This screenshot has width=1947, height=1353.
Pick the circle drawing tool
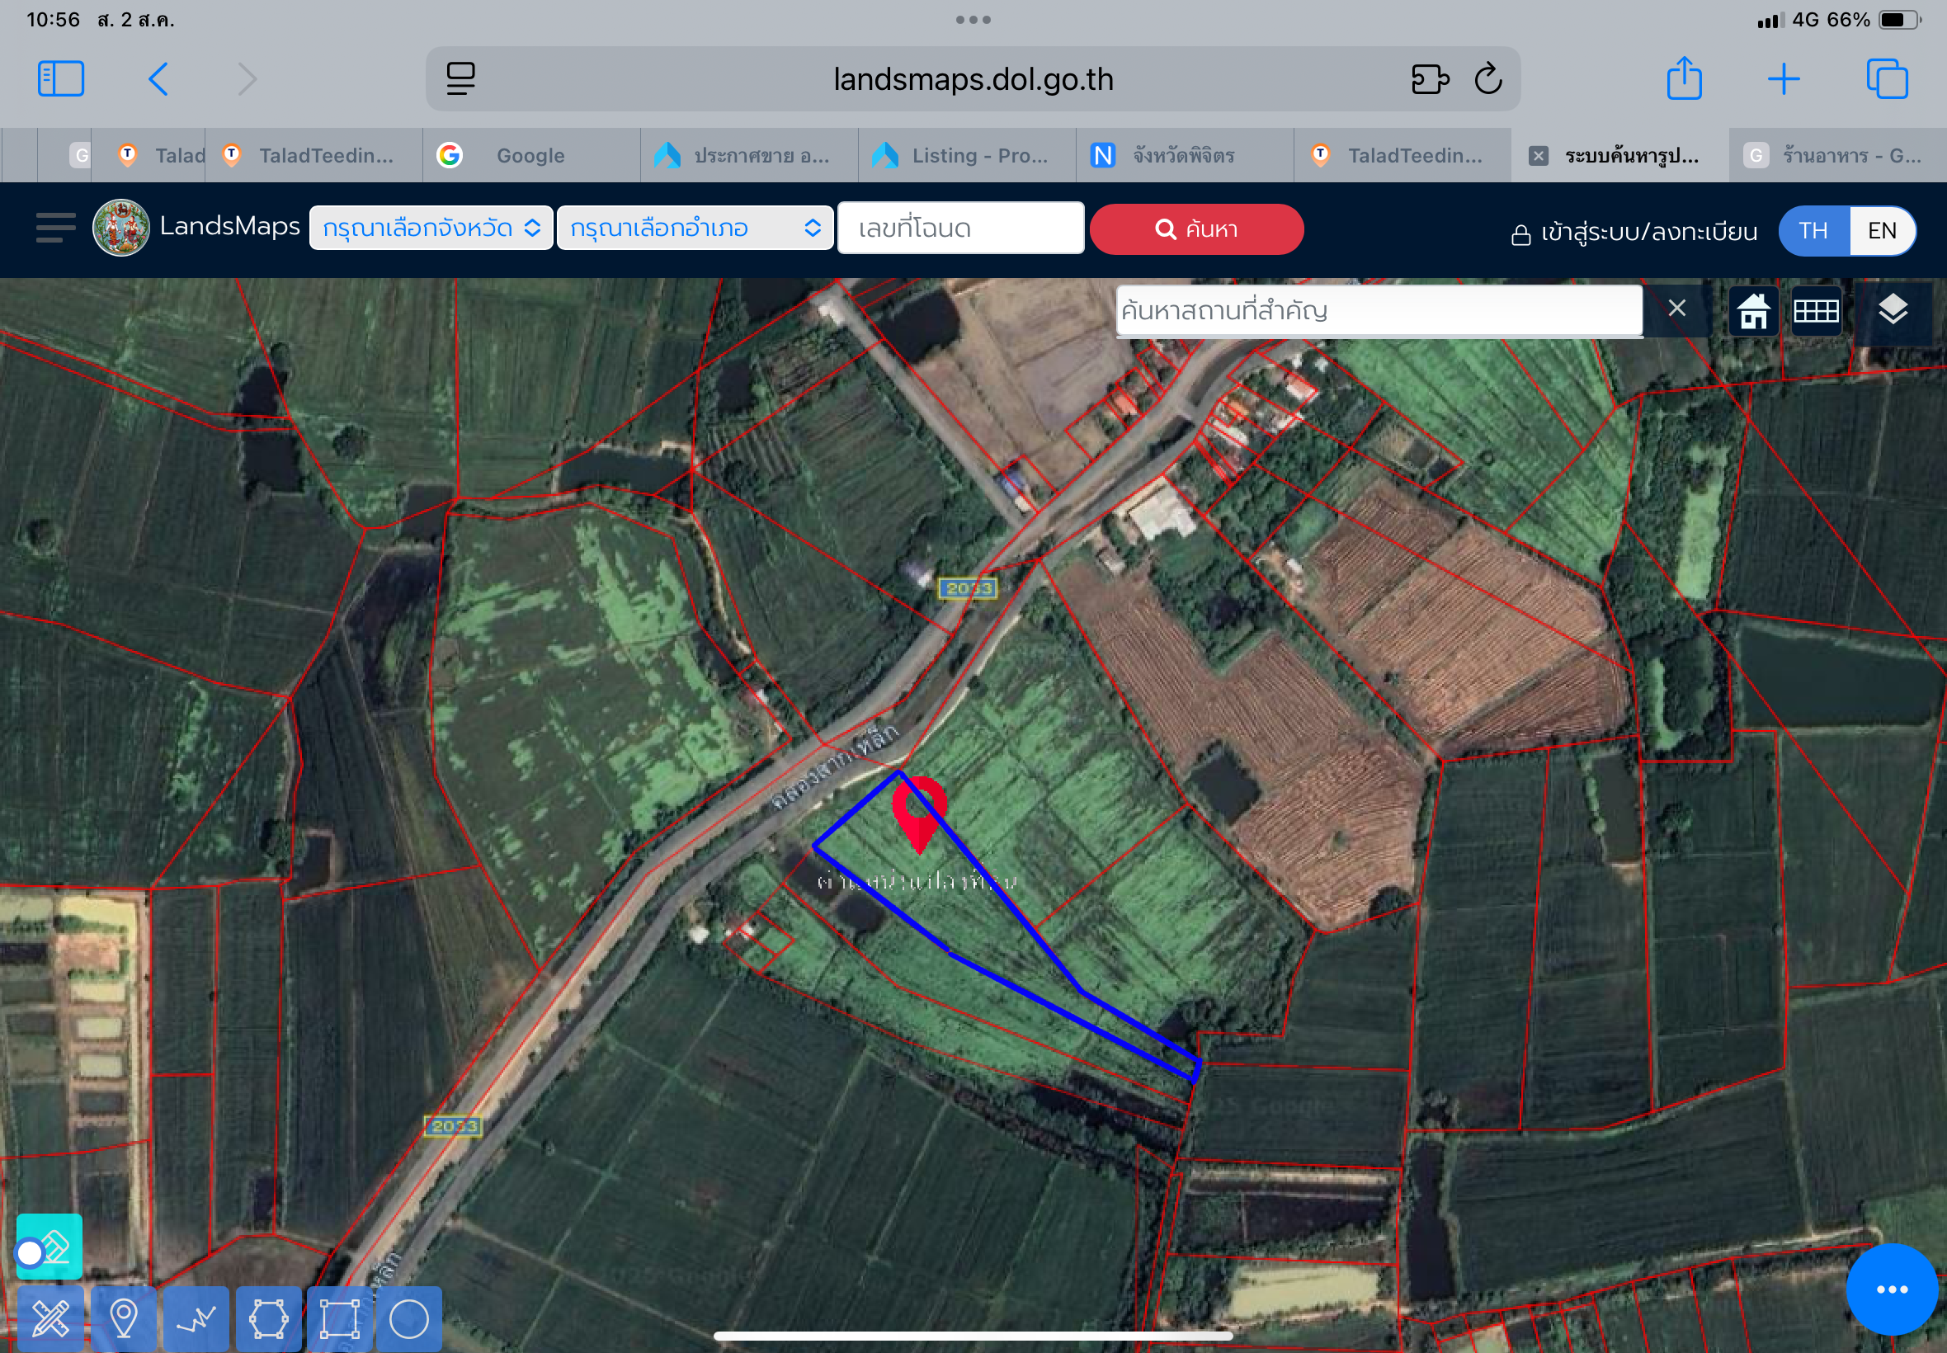click(x=408, y=1318)
